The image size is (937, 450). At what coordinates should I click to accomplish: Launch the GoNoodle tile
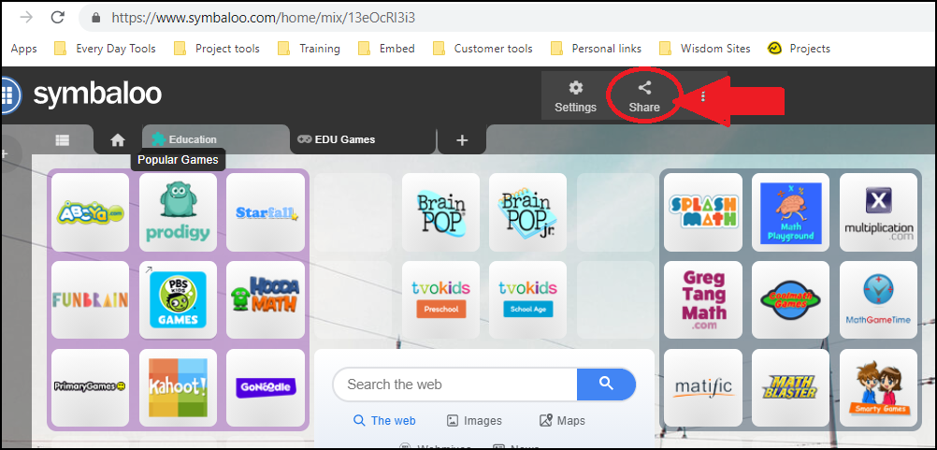point(266,387)
